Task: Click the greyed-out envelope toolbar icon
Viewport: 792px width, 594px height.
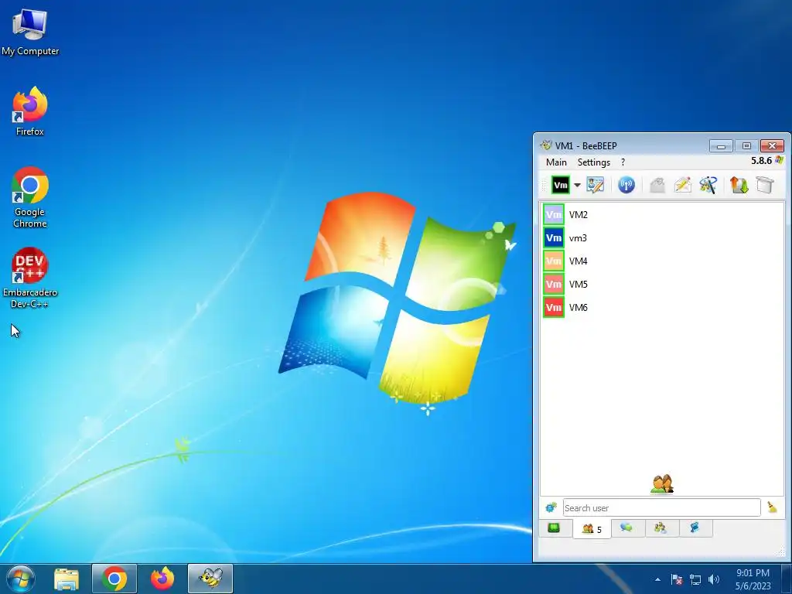Action: click(x=657, y=185)
